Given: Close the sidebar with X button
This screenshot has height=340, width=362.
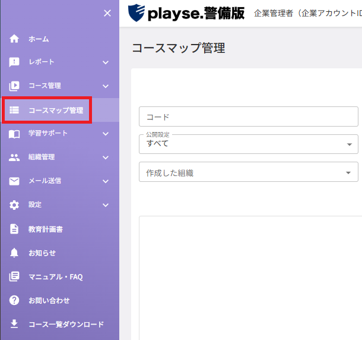Looking at the screenshot, I should pos(107,13).
